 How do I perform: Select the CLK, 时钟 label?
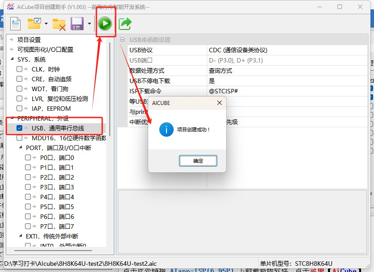(x=46, y=69)
